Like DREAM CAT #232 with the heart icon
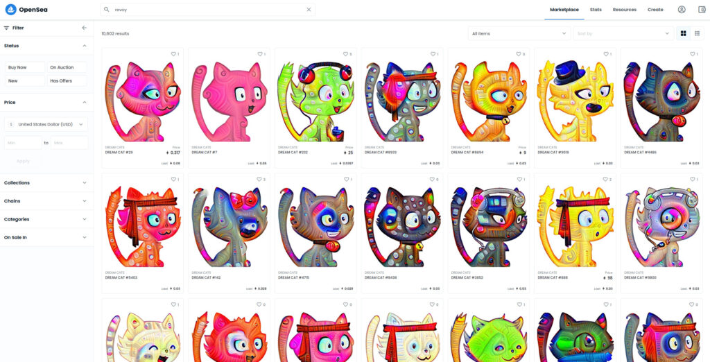This screenshot has width=710, height=362. point(345,54)
